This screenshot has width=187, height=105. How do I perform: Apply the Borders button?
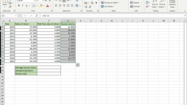(34, 6)
